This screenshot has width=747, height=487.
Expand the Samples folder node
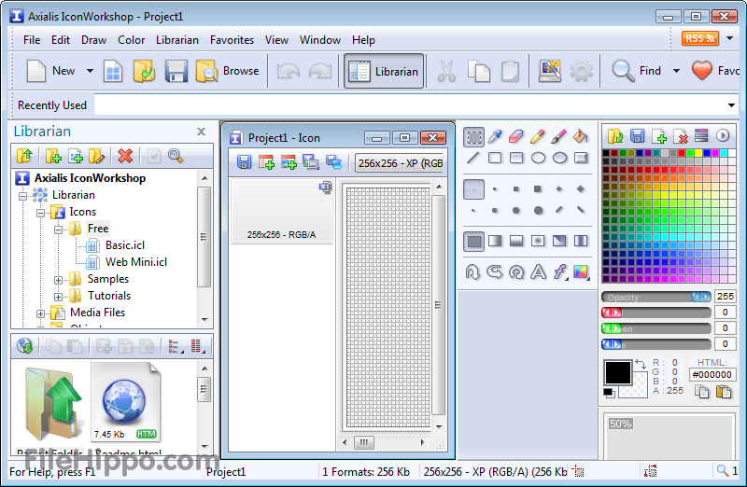pyautogui.click(x=58, y=280)
